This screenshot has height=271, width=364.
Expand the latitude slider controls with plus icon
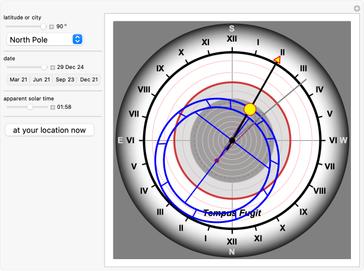click(x=52, y=27)
